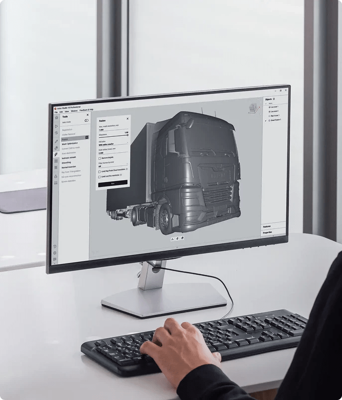Click the gear Settings icon at sidebar bottom
The width and height of the screenshot is (342, 400).
(x=55, y=253)
